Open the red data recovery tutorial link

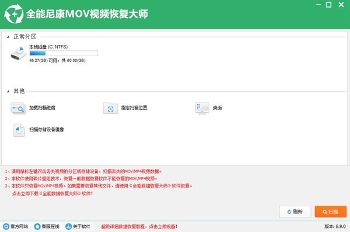coord(139,227)
